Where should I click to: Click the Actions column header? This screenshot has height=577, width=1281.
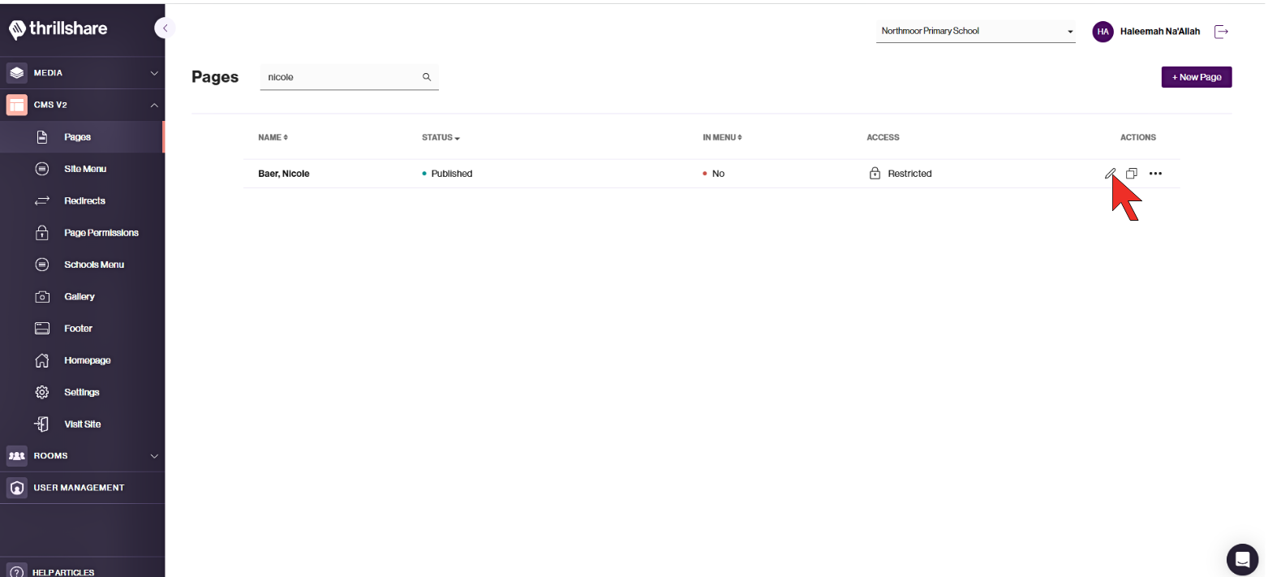point(1138,138)
